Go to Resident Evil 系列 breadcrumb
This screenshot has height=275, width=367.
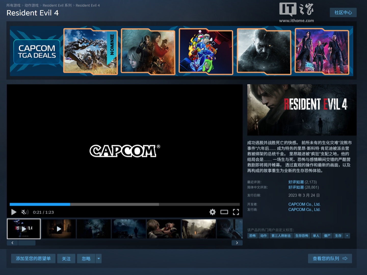(57, 5)
